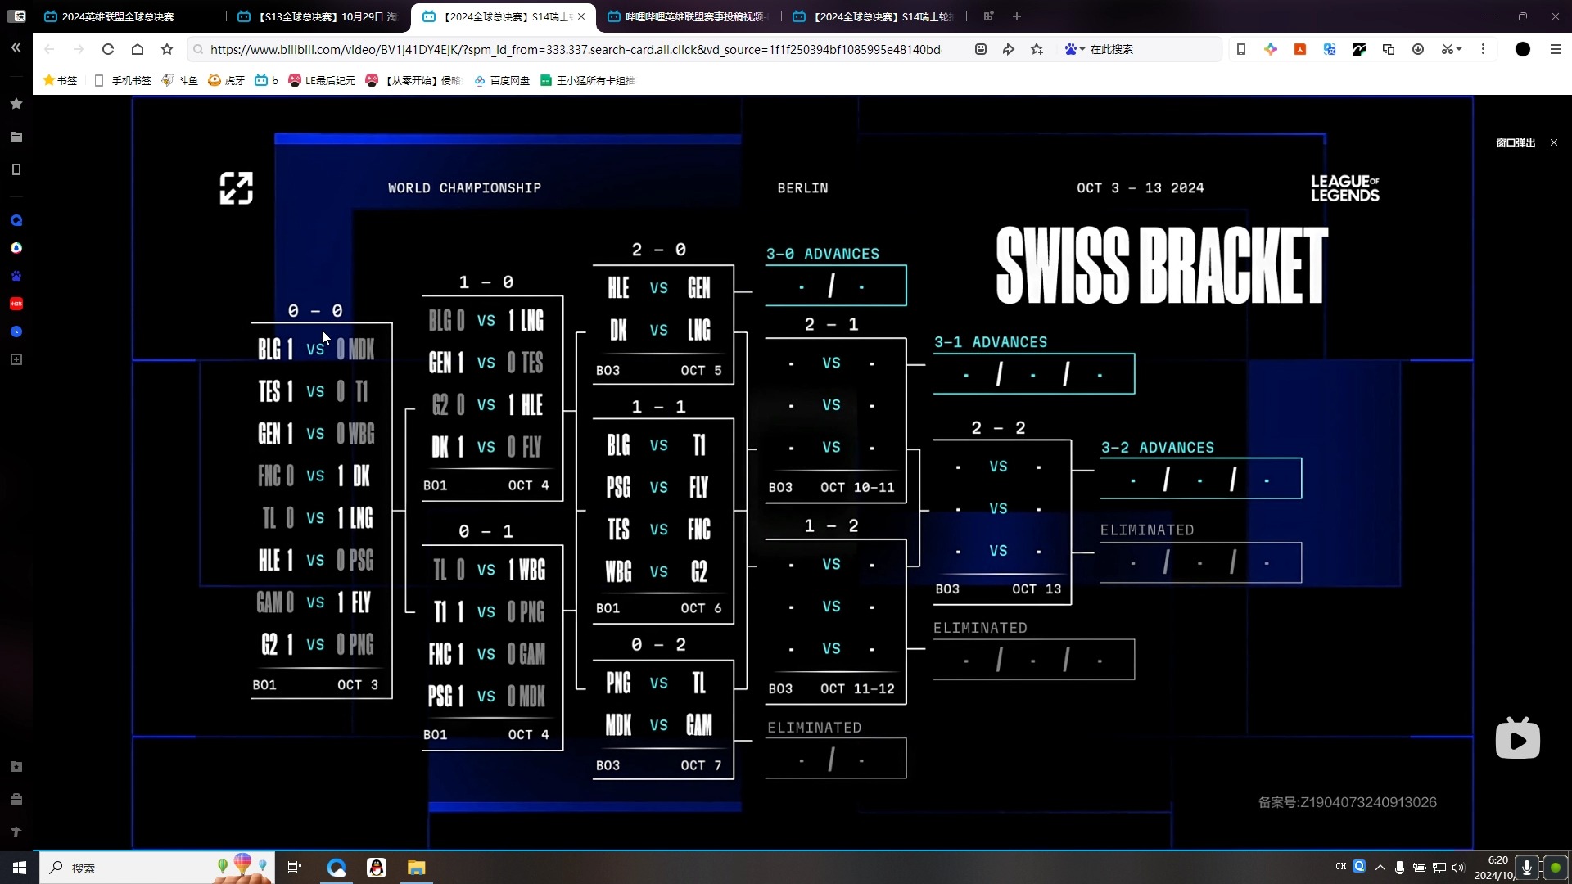Image resolution: width=1572 pixels, height=884 pixels.
Task: Open the Windows Start menu
Action: [20, 868]
